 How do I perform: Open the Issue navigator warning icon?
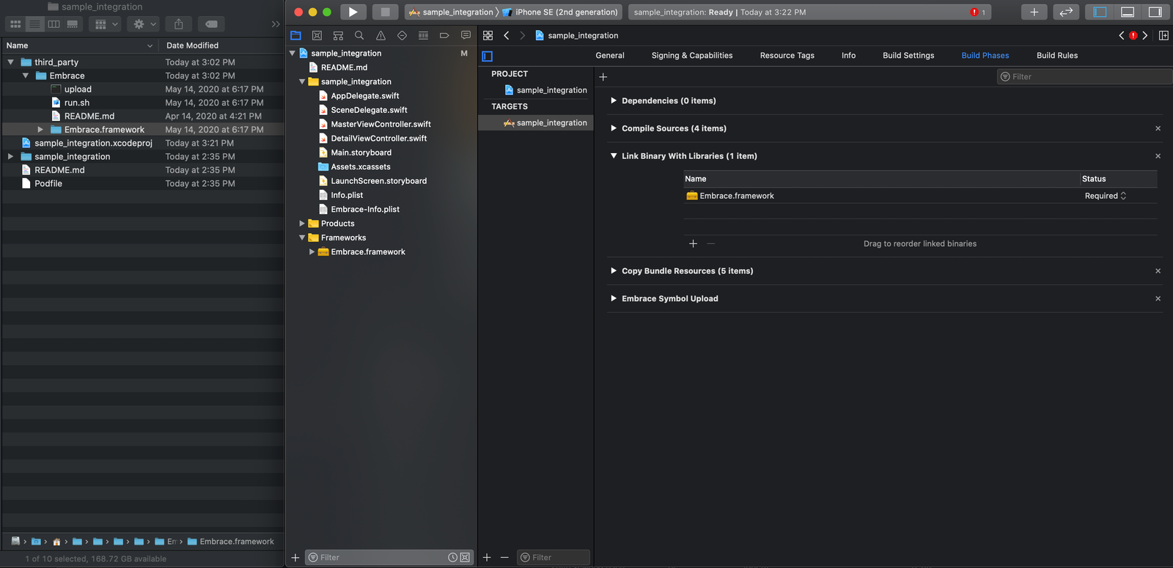[380, 35]
